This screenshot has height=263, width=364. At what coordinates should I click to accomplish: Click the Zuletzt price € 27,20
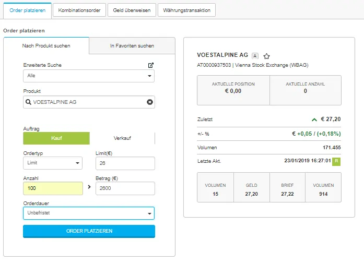pos(331,119)
